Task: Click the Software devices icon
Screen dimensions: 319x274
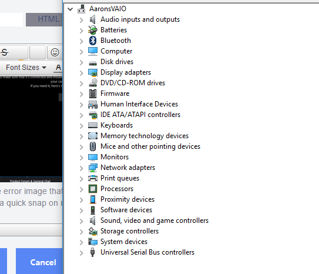Action: point(93,210)
